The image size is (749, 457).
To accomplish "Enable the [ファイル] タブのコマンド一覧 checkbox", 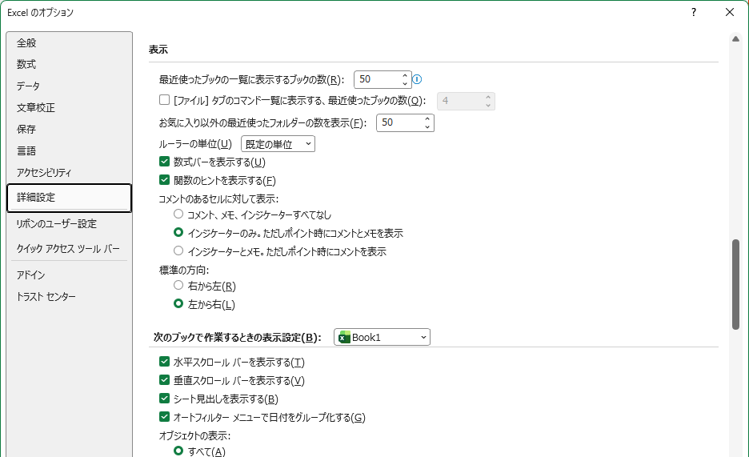I will 164,100.
